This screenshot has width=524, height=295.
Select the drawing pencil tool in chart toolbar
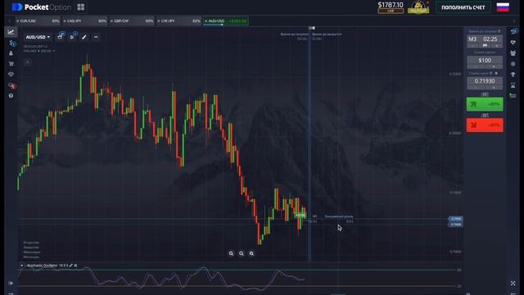coord(84,37)
